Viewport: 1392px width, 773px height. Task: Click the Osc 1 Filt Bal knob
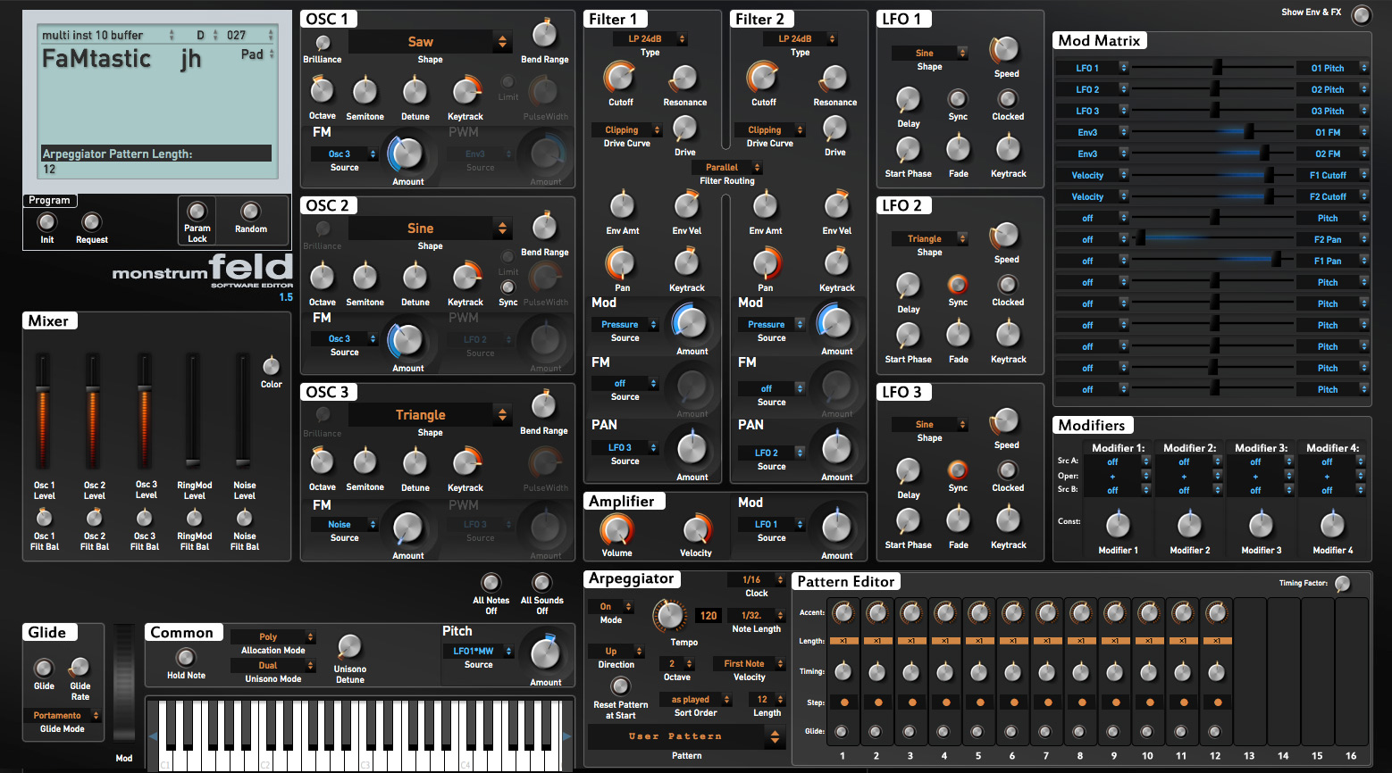(x=44, y=518)
